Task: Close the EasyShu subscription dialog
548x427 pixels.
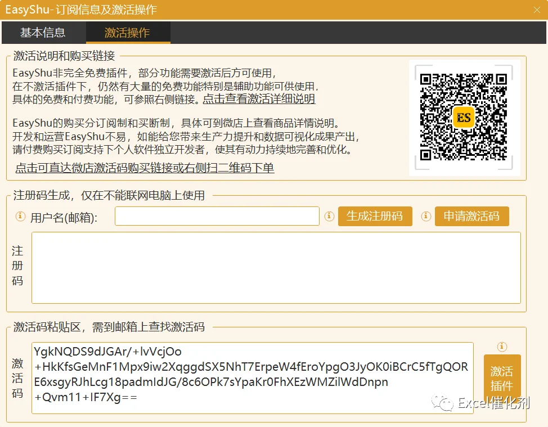Action: (x=537, y=10)
